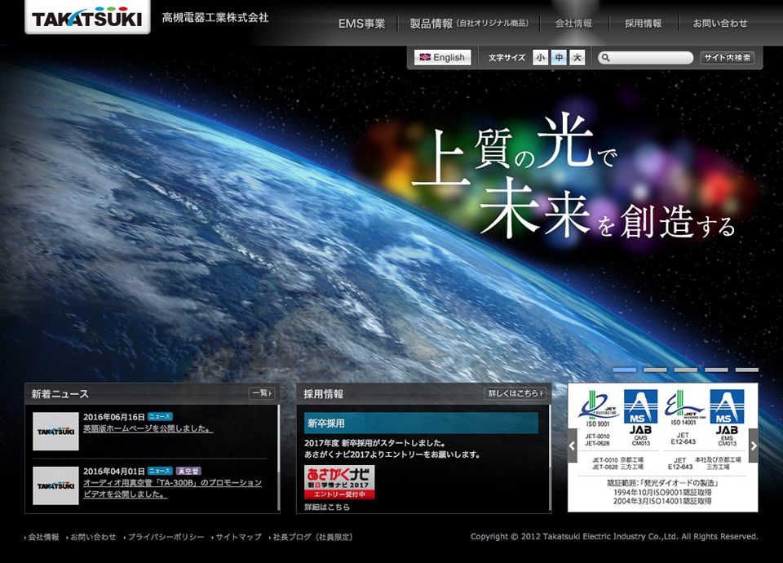Open the 会社情報 menu item
Screen dimensions: 783x563
[x=573, y=24]
